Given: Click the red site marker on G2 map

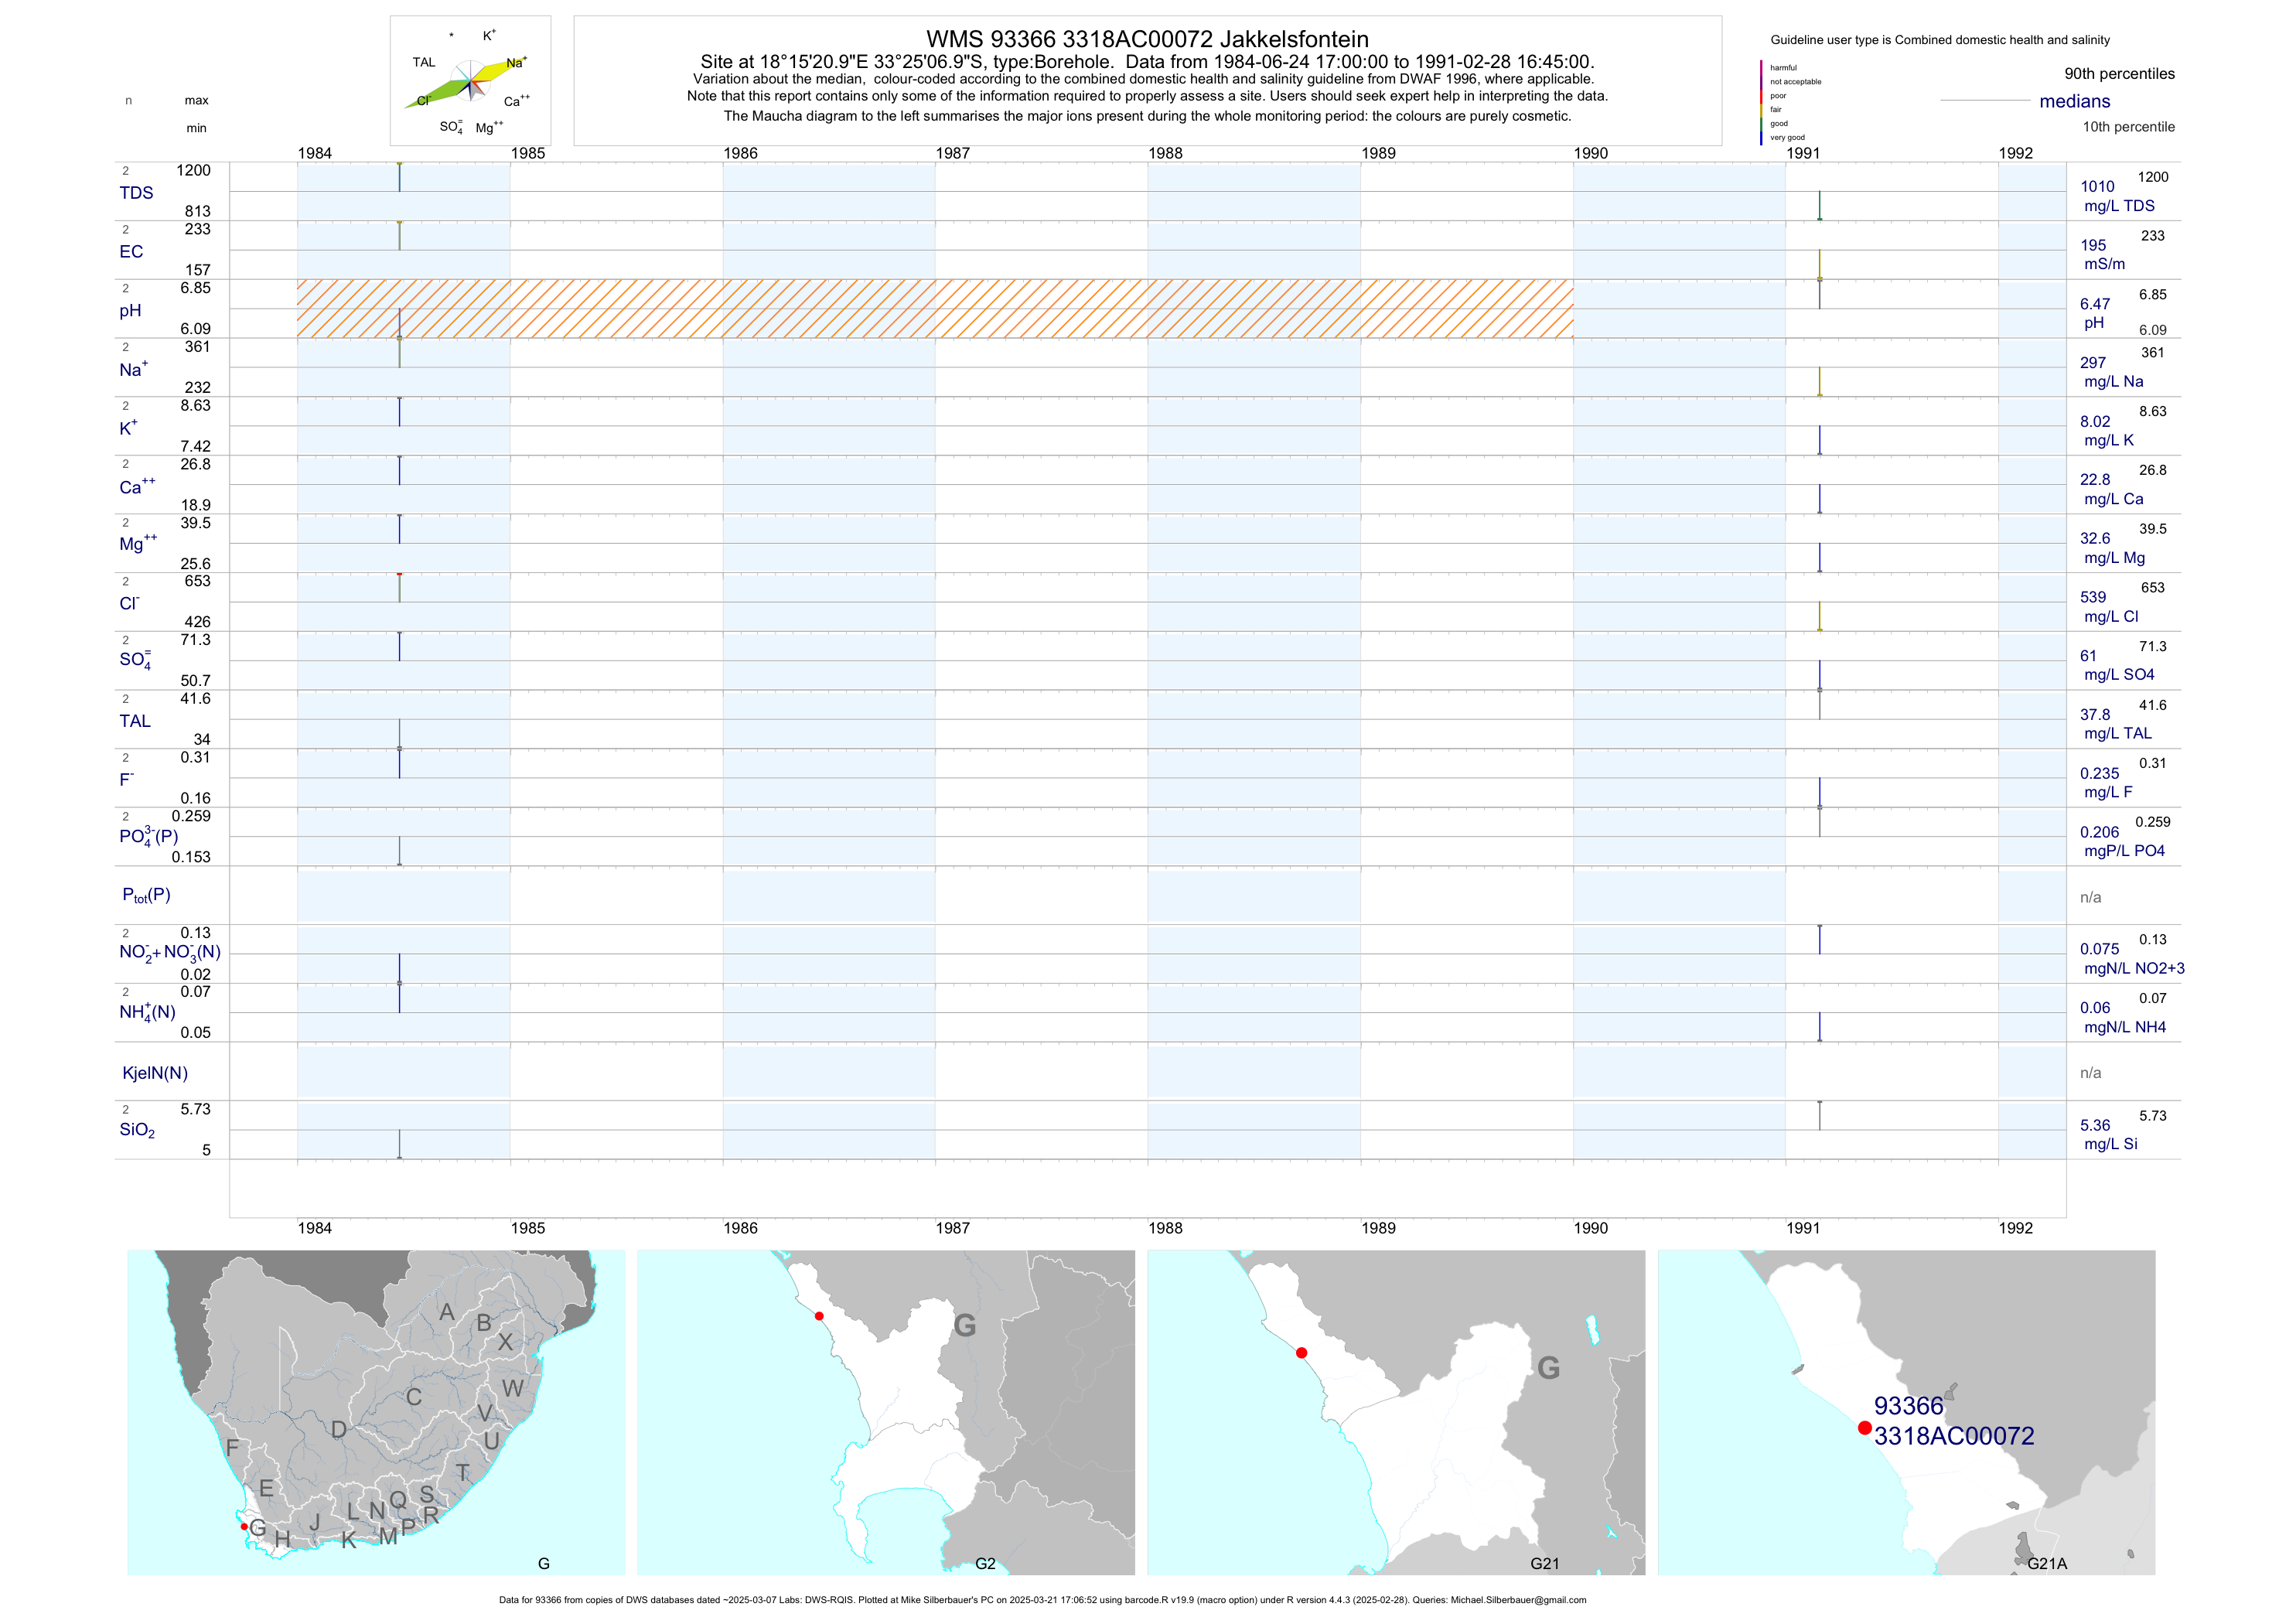Looking at the screenshot, I should click(x=819, y=1316).
